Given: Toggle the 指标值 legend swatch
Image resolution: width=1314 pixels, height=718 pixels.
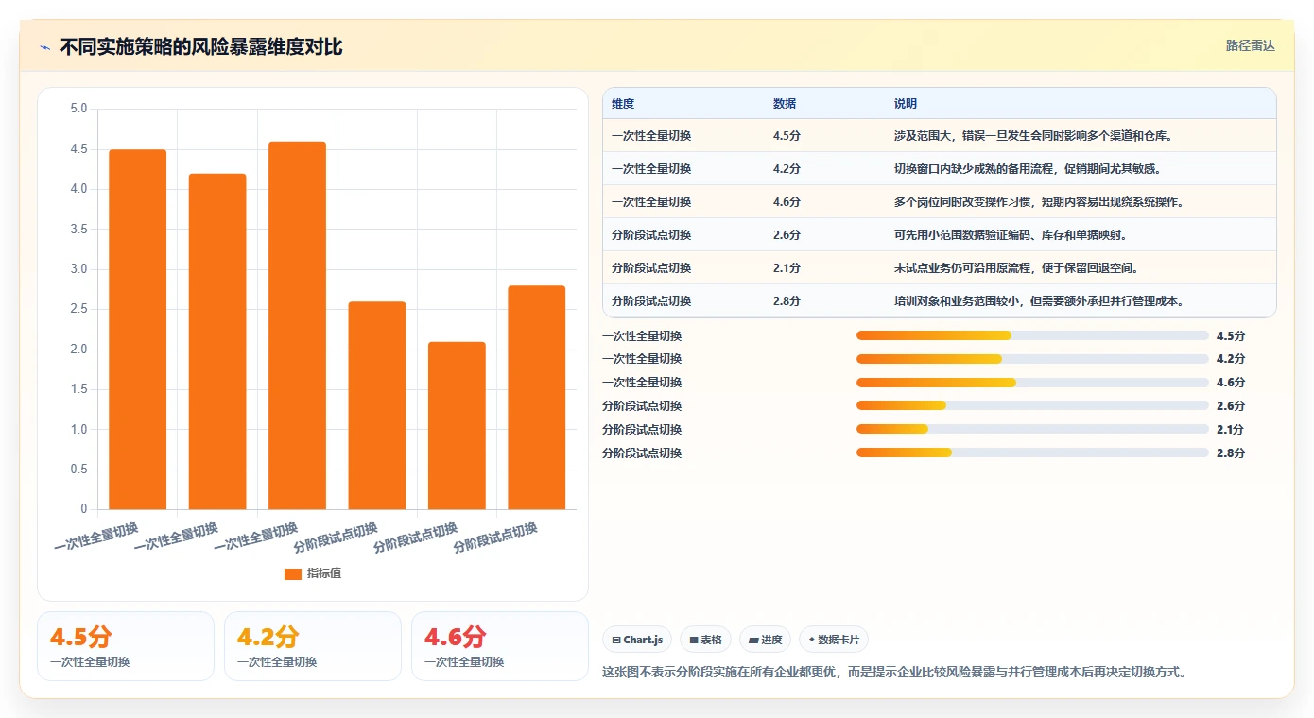Looking at the screenshot, I should coord(293,573).
